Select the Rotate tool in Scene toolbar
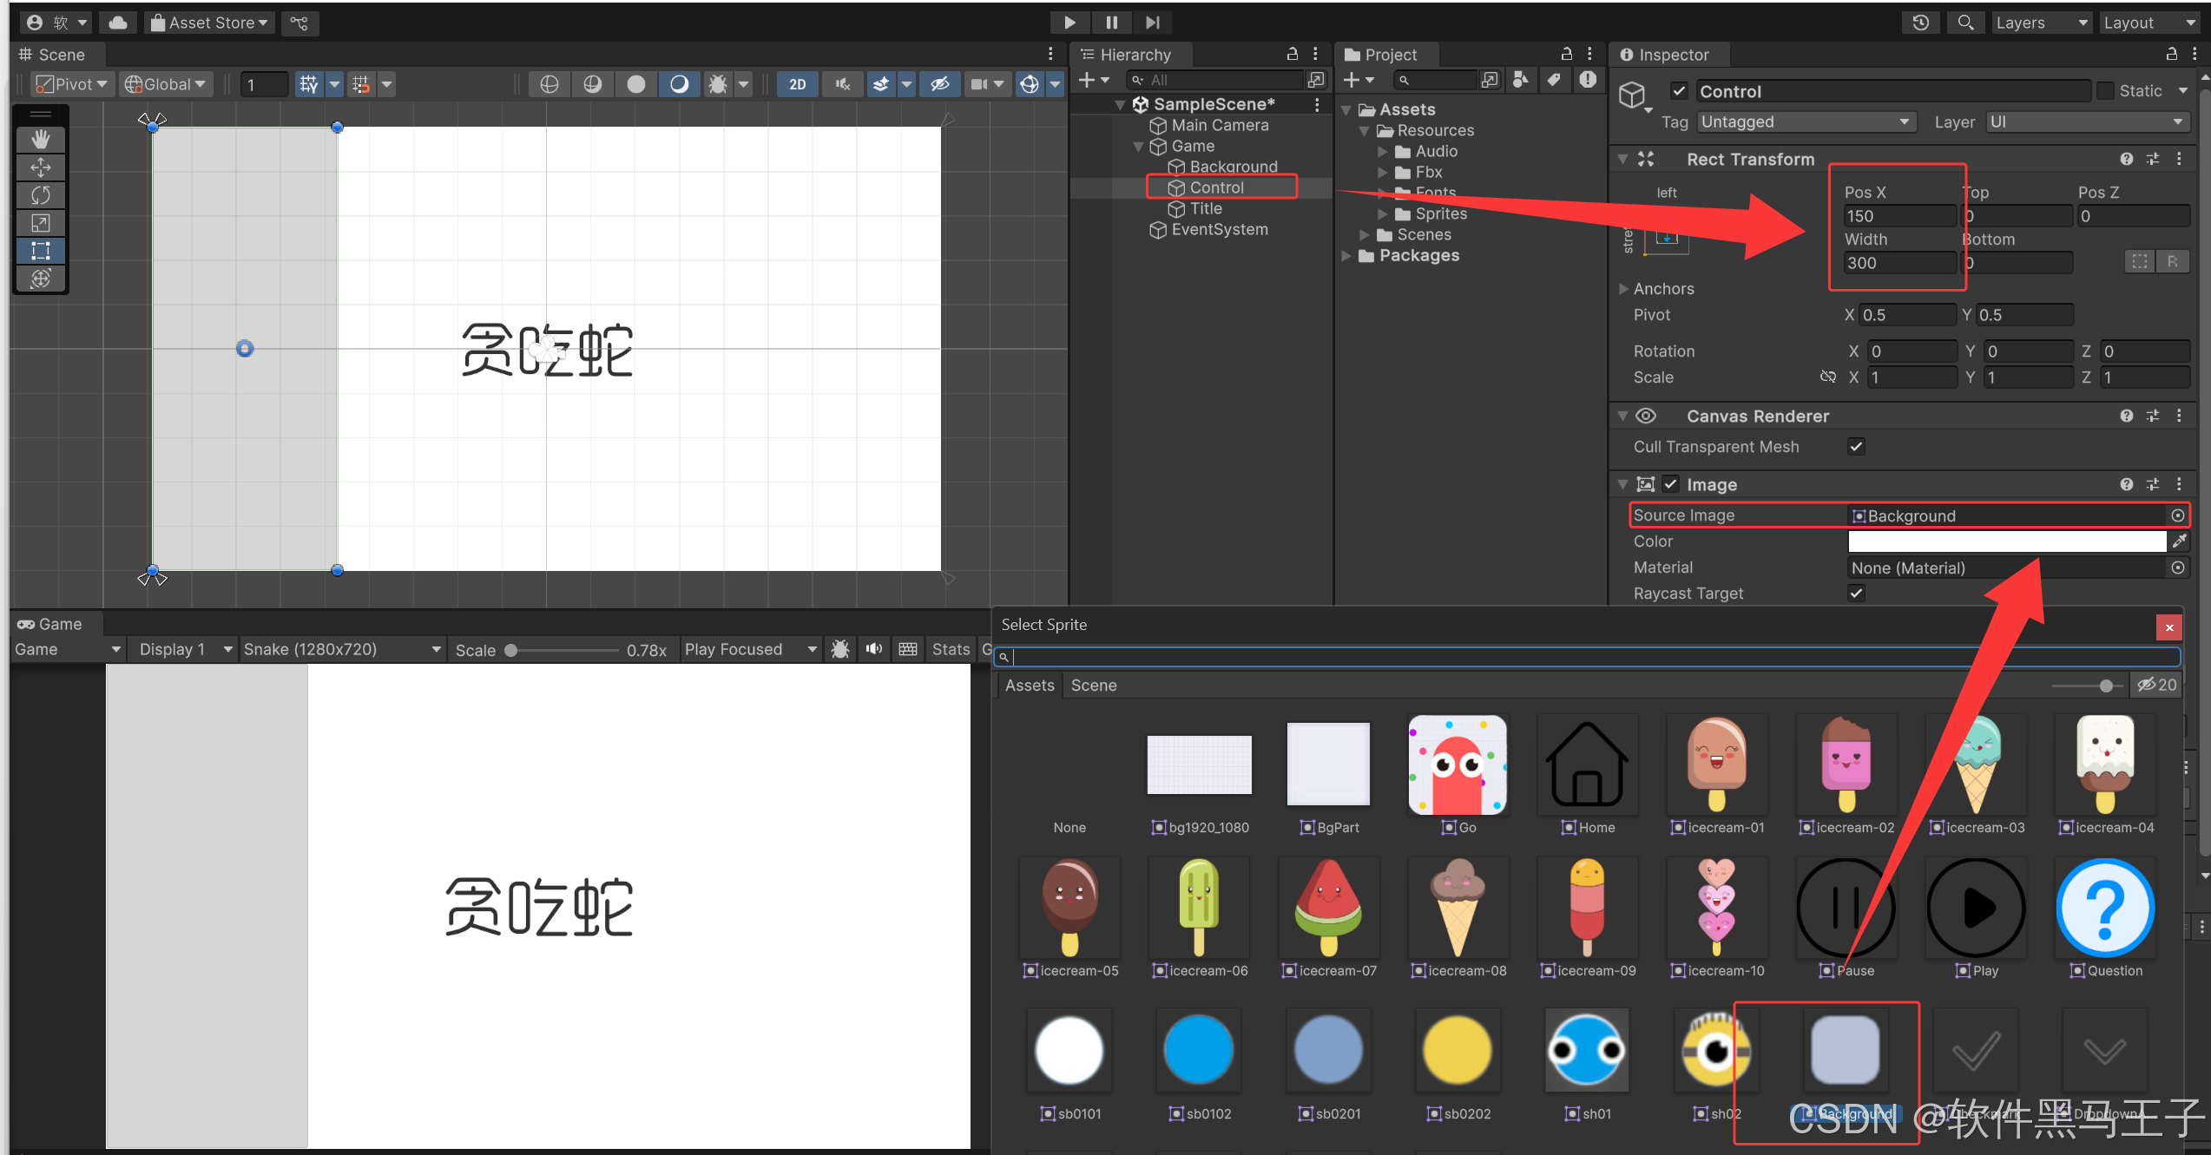 [x=41, y=195]
